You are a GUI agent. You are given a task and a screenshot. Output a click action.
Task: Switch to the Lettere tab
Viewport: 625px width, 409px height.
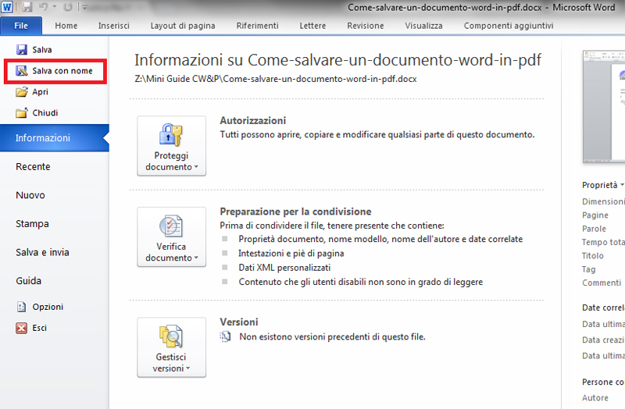pos(312,26)
